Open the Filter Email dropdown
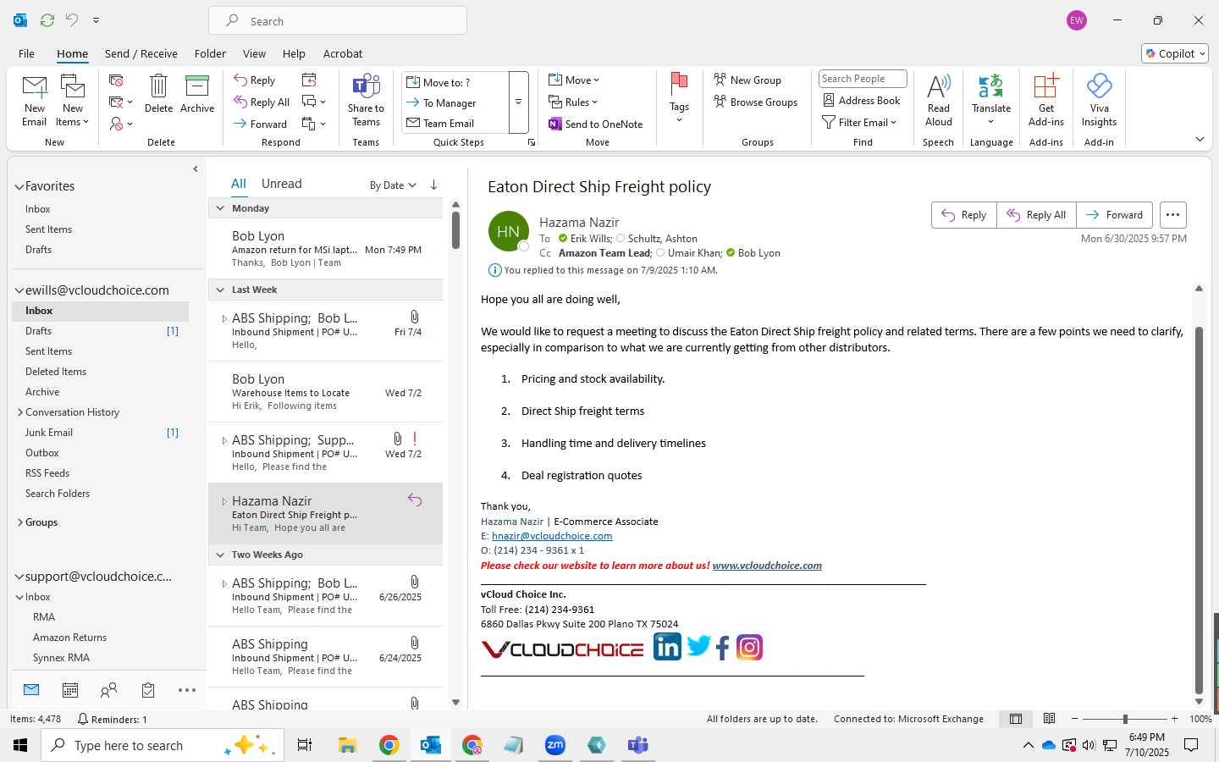Screen dimensions: 1219x762 [x=859, y=123]
